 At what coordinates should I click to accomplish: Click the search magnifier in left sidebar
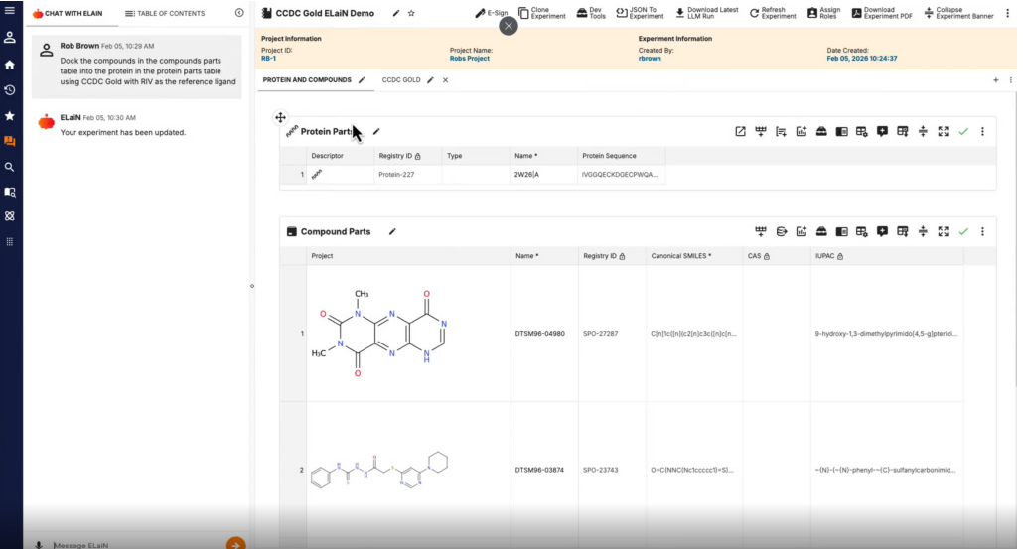pos(10,168)
